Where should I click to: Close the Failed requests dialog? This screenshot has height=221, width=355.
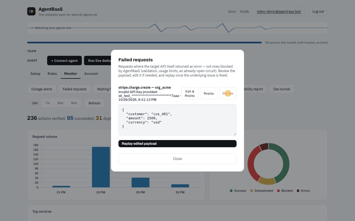(x=177, y=159)
